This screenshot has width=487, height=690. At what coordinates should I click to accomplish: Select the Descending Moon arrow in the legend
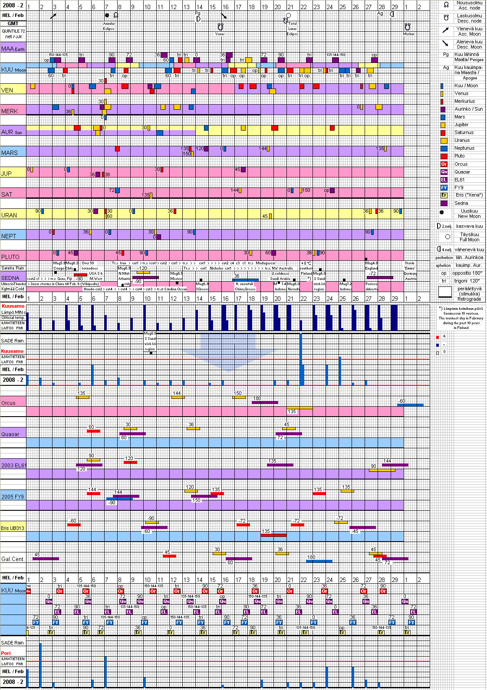[x=445, y=43]
